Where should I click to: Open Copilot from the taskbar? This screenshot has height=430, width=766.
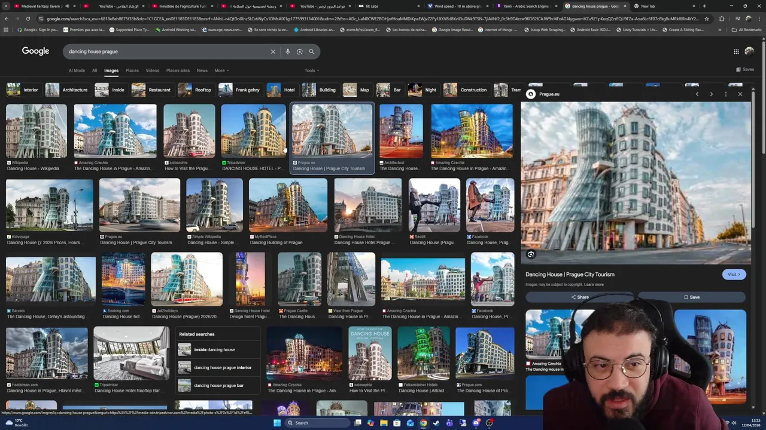click(370, 423)
